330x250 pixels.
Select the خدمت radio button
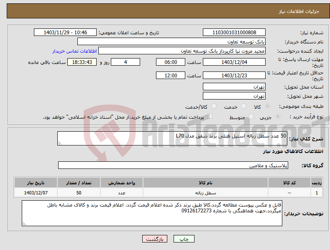click(243, 106)
